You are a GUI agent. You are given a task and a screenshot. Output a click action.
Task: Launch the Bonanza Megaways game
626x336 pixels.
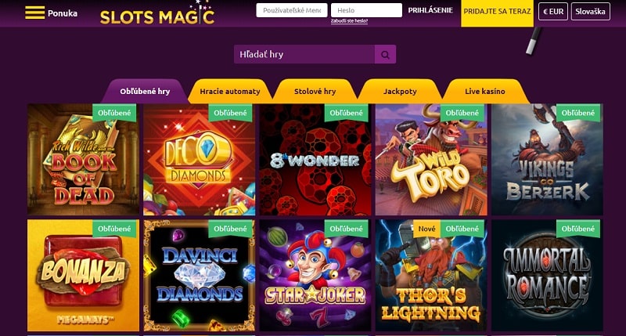pyautogui.click(x=84, y=275)
